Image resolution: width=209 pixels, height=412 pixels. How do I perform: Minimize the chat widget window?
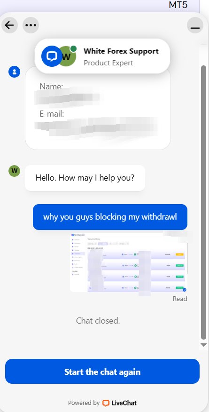pyautogui.click(x=195, y=25)
